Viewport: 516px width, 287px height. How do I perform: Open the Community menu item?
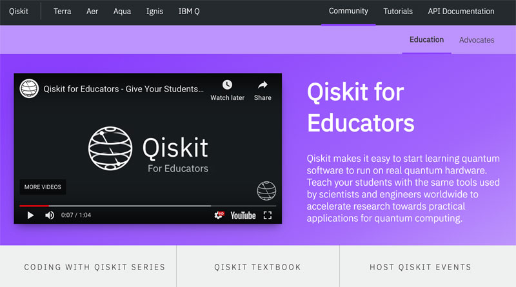point(348,12)
